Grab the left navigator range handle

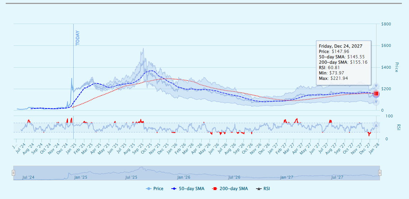point(14,173)
